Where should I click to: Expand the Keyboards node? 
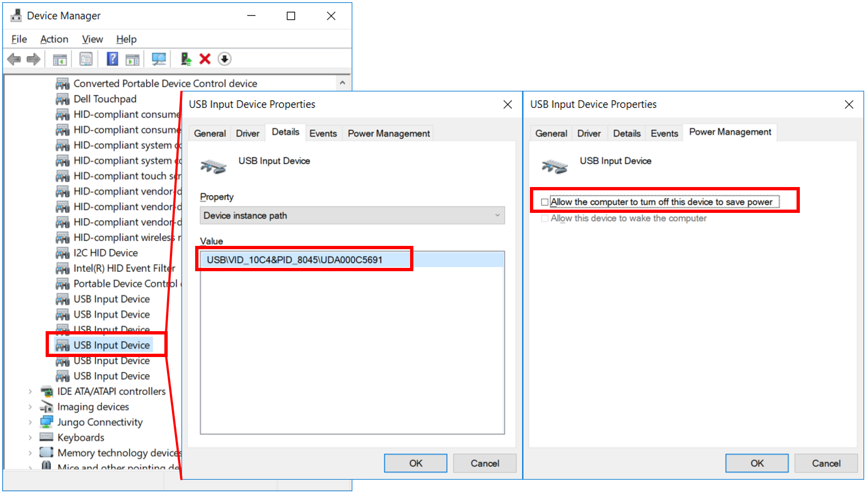click(x=30, y=438)
